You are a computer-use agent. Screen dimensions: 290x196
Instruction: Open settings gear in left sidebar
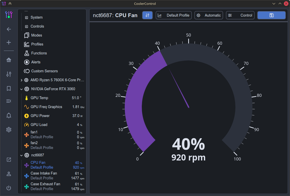(9, 130)
